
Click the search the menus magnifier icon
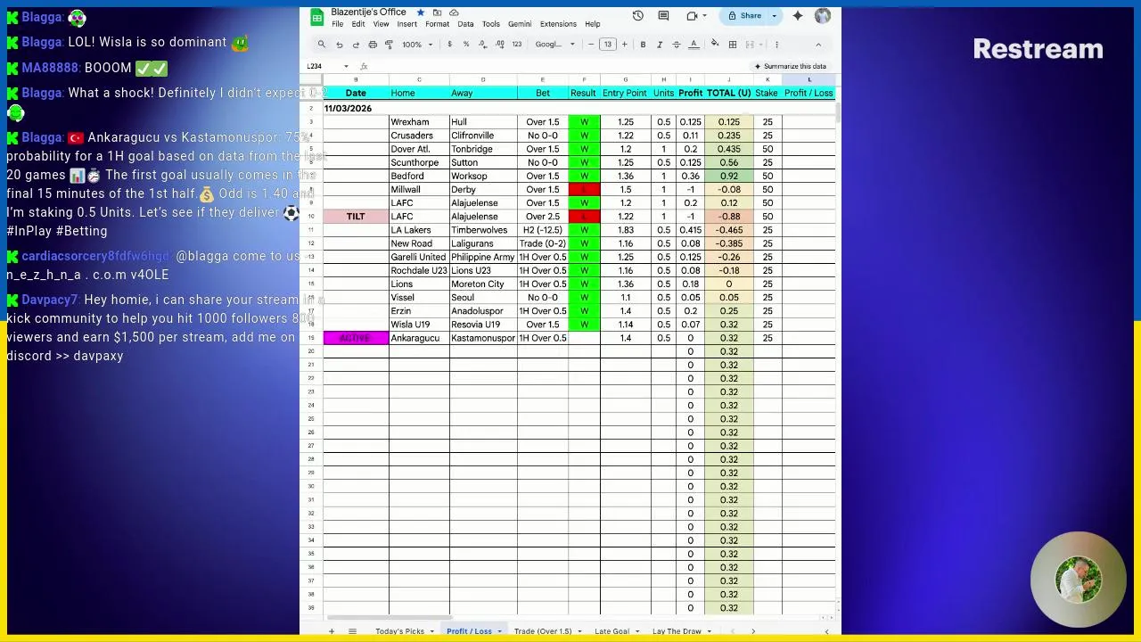(322, 45)
